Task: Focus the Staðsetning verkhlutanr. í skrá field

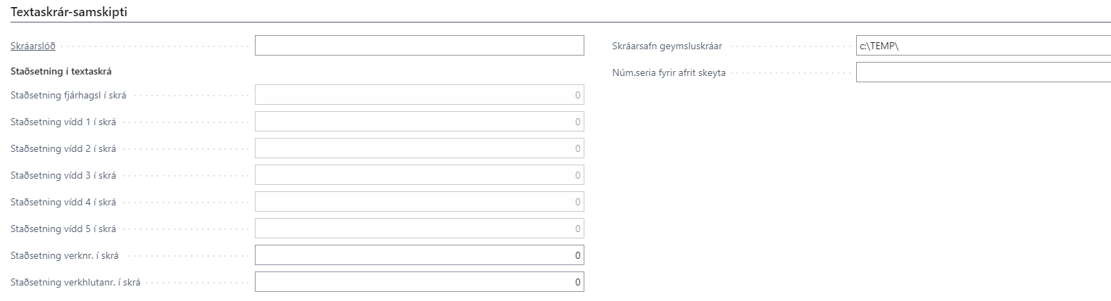Action: pyautogui.click(x=419, y=282)
